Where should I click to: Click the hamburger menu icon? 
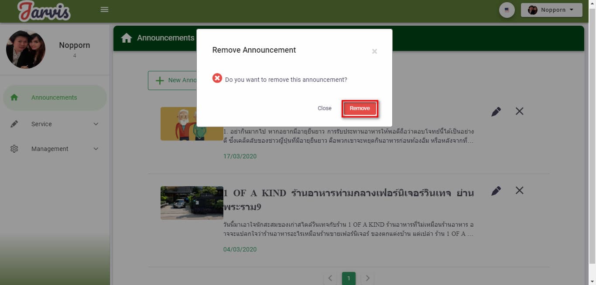(x=104, y=10)
